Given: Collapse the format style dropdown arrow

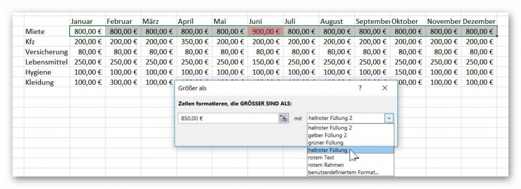Looking at the screenshot, I should [x=389, y=118].
